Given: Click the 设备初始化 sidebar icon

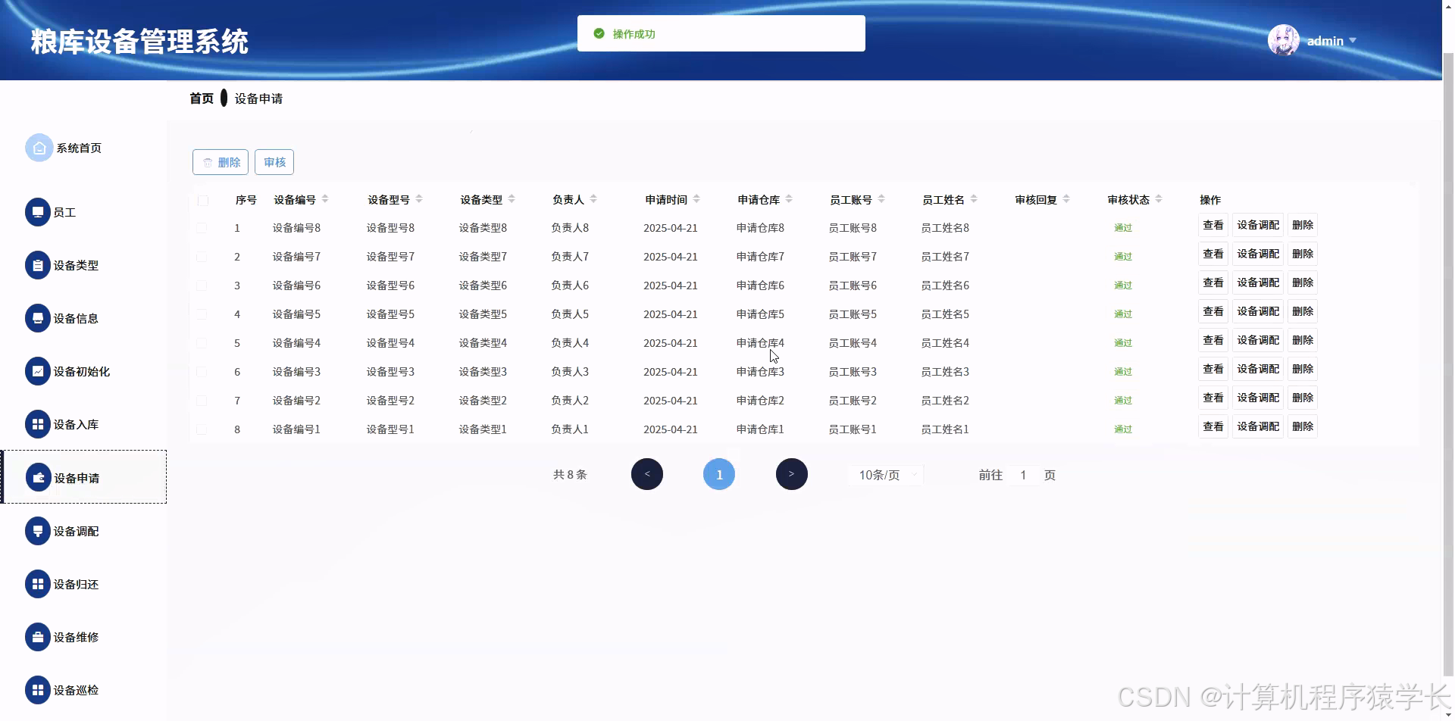Looking at the screenshot, I should pos(38,371).
